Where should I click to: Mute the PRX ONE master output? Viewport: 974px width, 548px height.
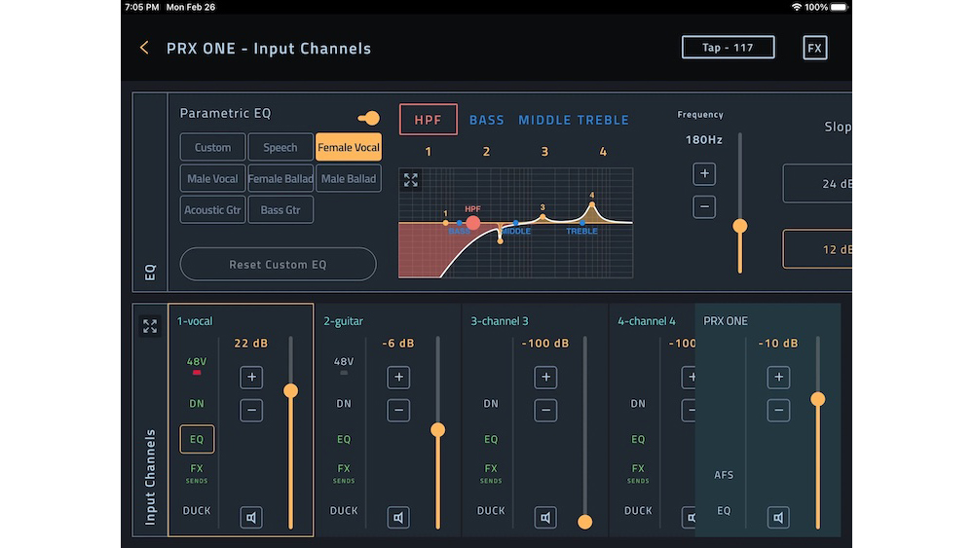pyautogui.click(x=778, y=517)
